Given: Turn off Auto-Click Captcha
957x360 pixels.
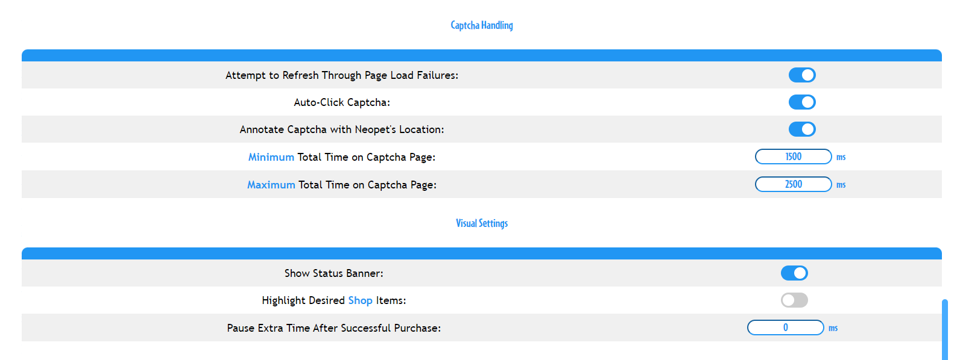Looking at the screenshot, I should [x=802, y=102].
